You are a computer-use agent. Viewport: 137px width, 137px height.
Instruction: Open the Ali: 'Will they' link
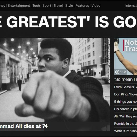[126, 116]
